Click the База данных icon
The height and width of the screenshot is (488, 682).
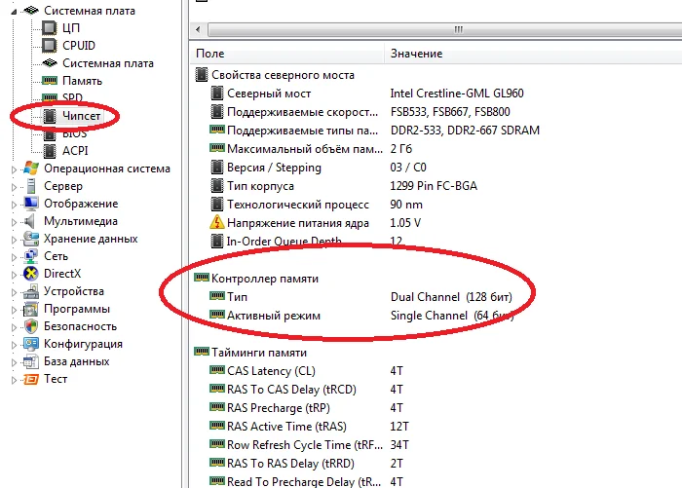tap(31, 361)
